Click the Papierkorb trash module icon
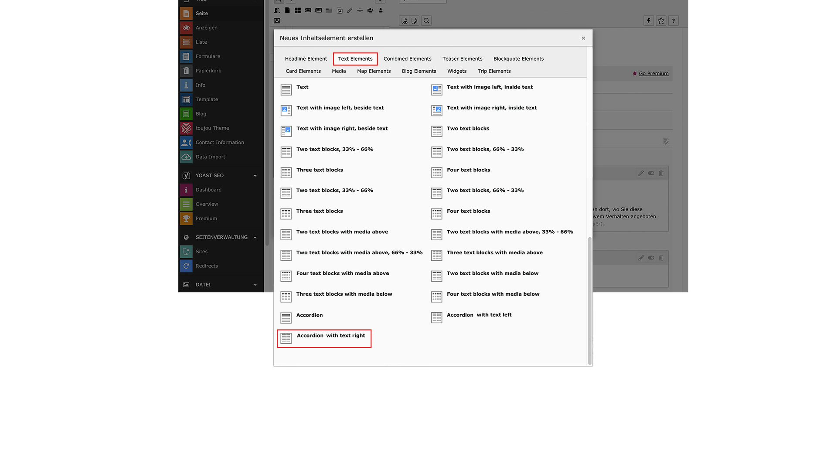 pos(186,71)
